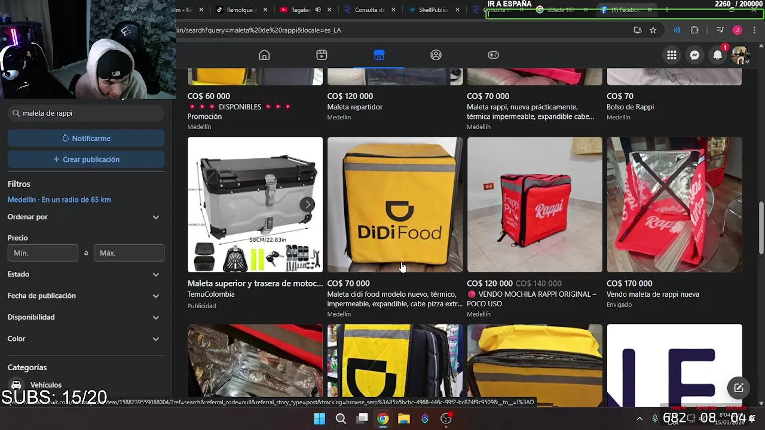Image resolution: width=765 pixels, height=430 pixels.
Task: Close the ShellPublico tab
Action: coord(458,10)
